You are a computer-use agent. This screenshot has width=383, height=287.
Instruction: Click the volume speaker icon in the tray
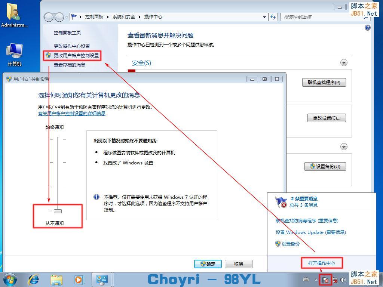343,280
